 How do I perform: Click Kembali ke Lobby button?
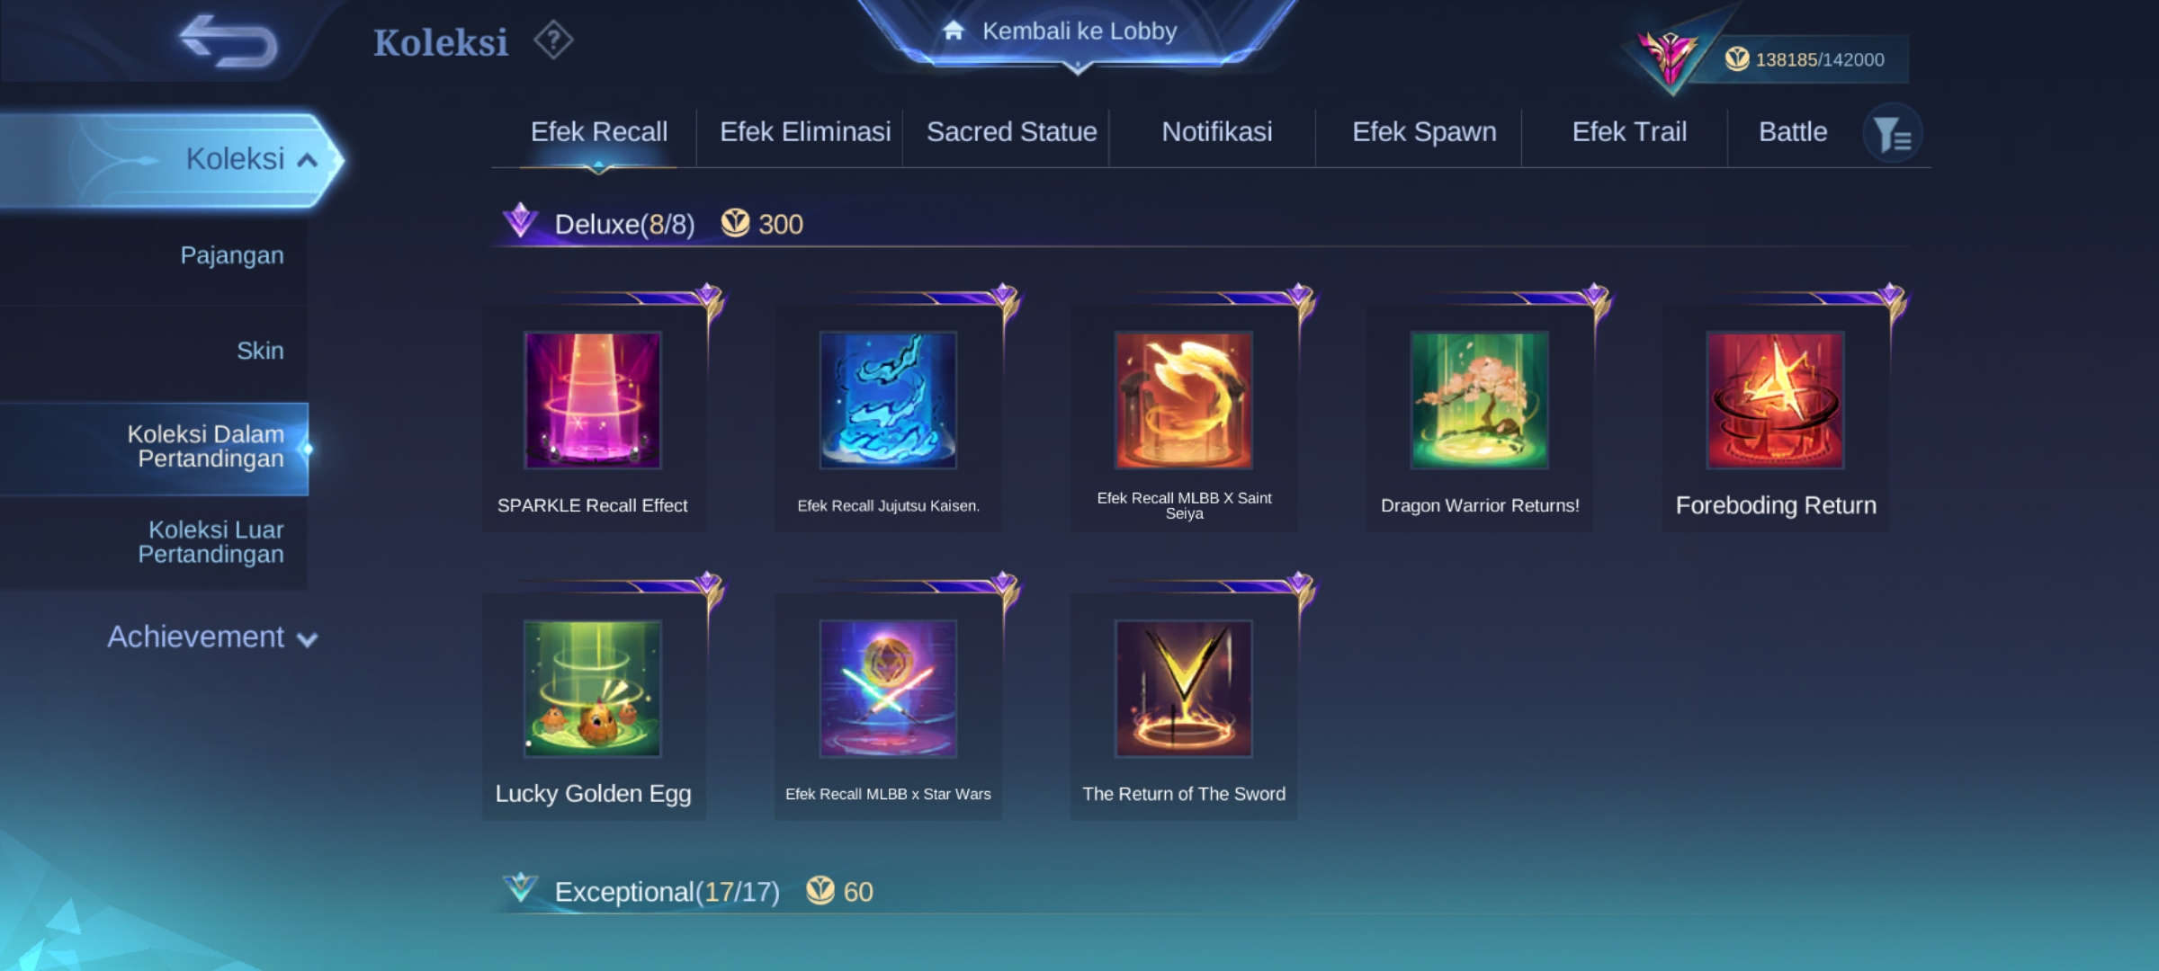(1078, 31)
